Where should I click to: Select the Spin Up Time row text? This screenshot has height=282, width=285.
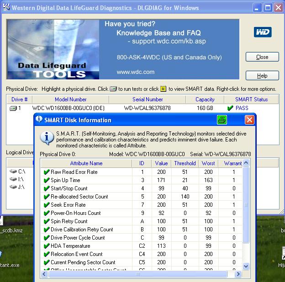[65, 180]
